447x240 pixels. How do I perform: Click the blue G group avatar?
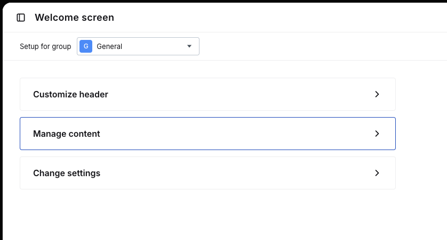[x=86, y=46]
